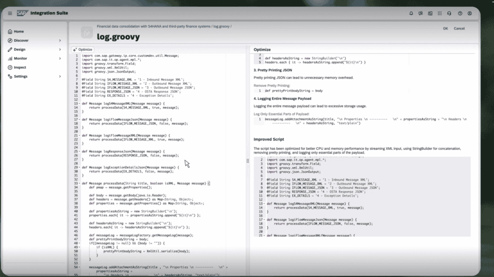This screenshot has height=277, width=494.
Task: Collapse the fold at left editor line 48
Action: 80,243
